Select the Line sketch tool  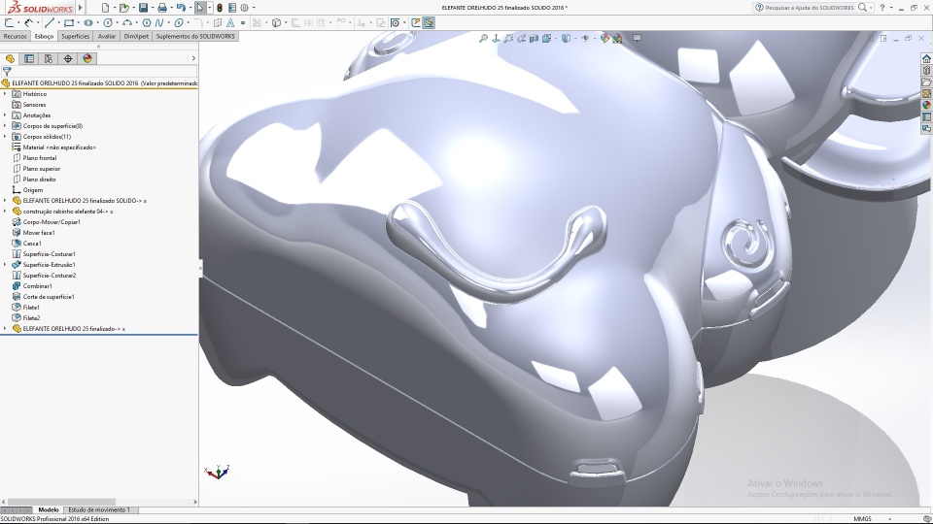(50, 22)
